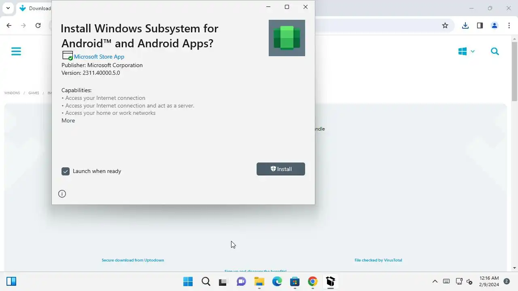Click the Uptodown search magnifier icon
The image size is (518, 291).
coord(495,51)
